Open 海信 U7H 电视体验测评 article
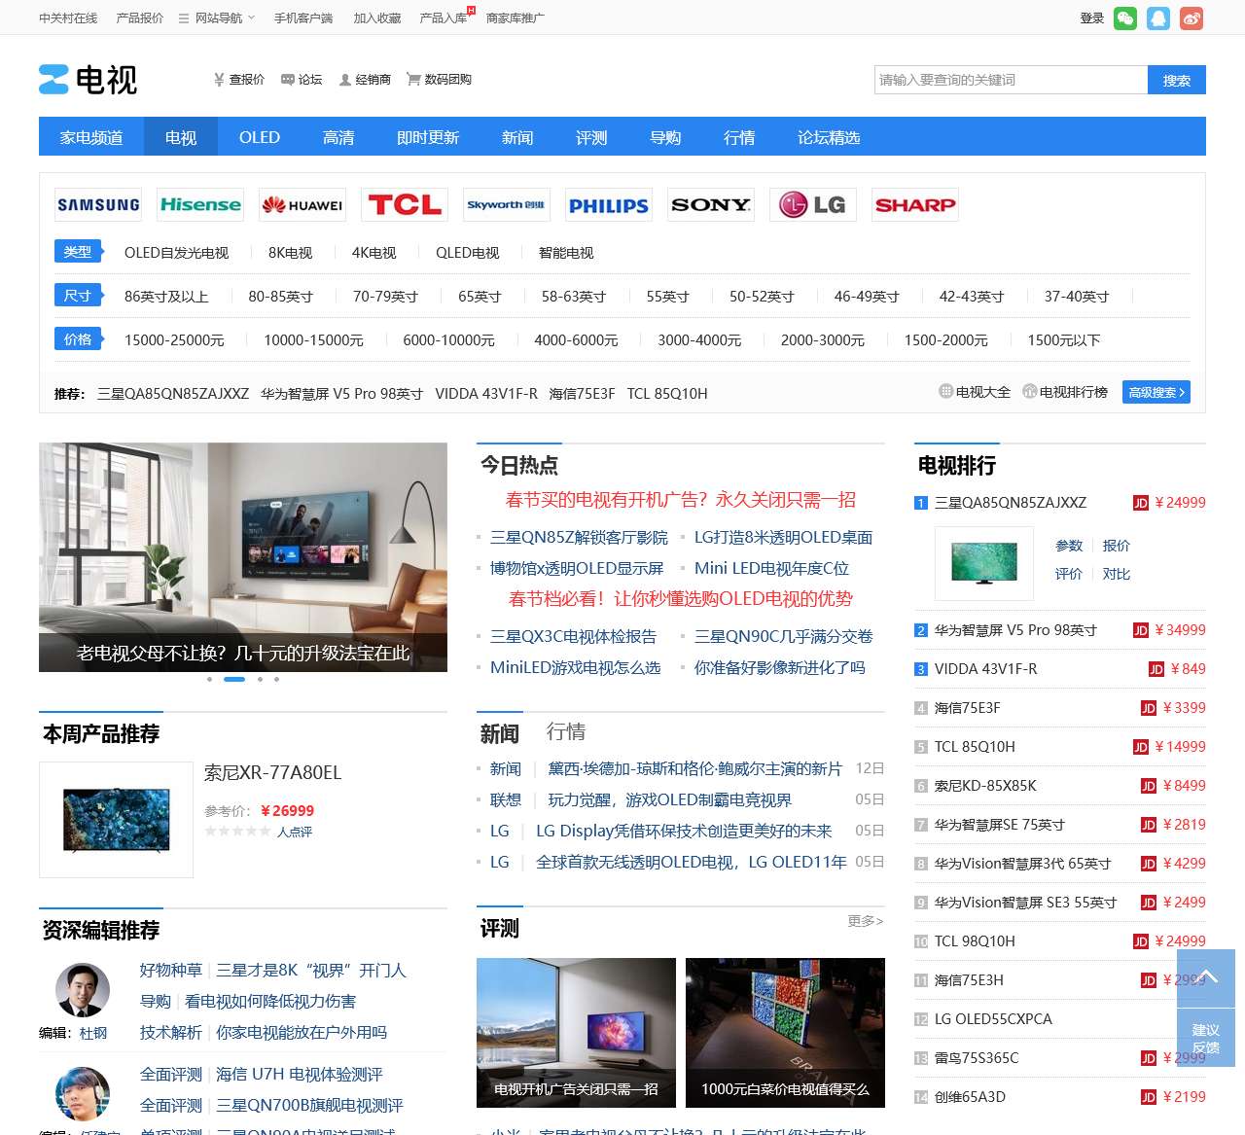Image resolution: width=1245 pixels, height=1135 pixels. (x=300, y=1075)
